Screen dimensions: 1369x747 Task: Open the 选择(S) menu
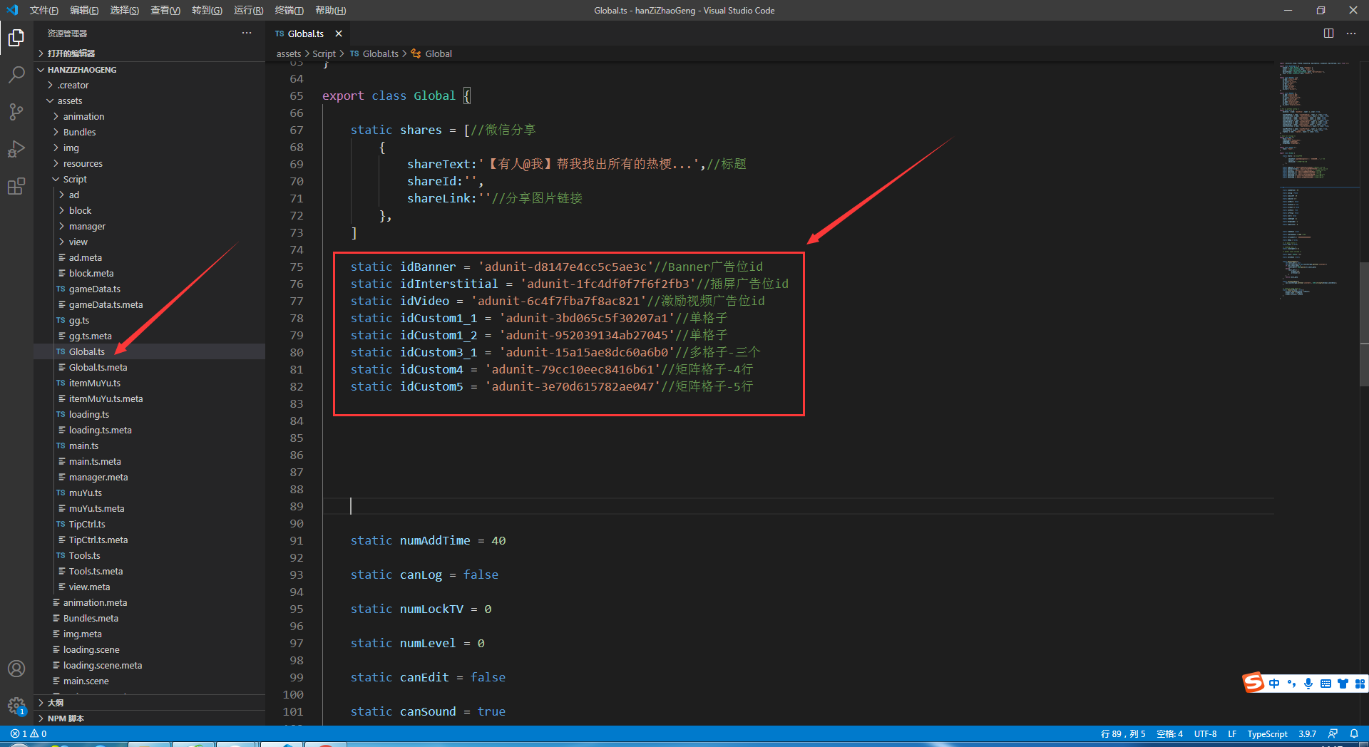[125, 10]
